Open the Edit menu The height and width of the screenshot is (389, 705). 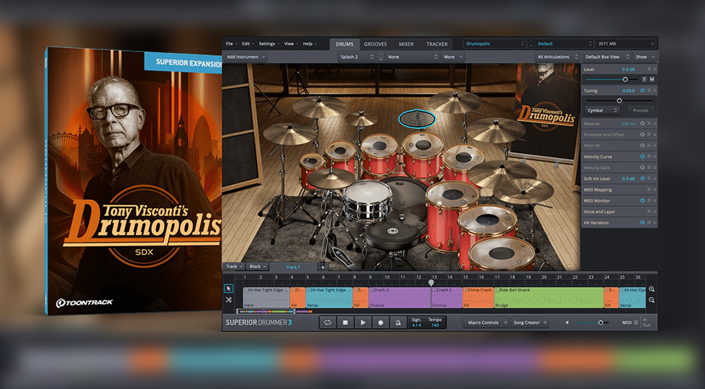pyautogui.click(x=248, y=44)
